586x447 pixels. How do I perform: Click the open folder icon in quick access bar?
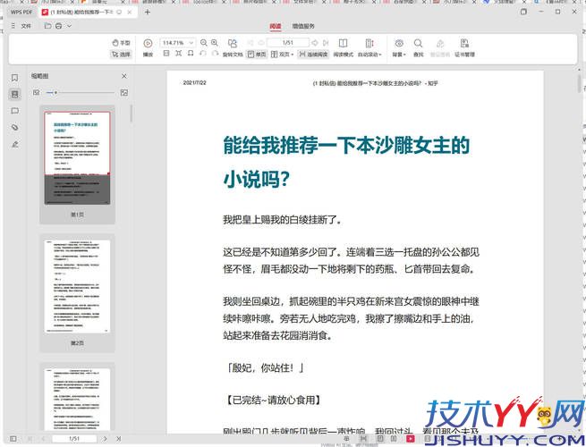click(47, 26)
